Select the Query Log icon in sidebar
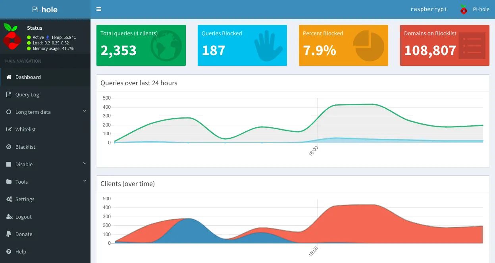Image resolution: width=495 pixels, height=263 pixels. (9, 94)
